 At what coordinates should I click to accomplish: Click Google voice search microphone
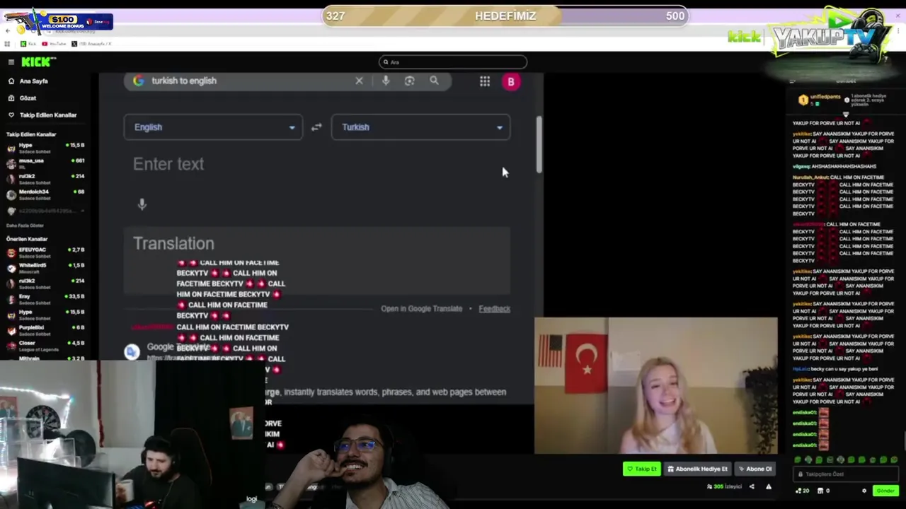coord(385,81)
